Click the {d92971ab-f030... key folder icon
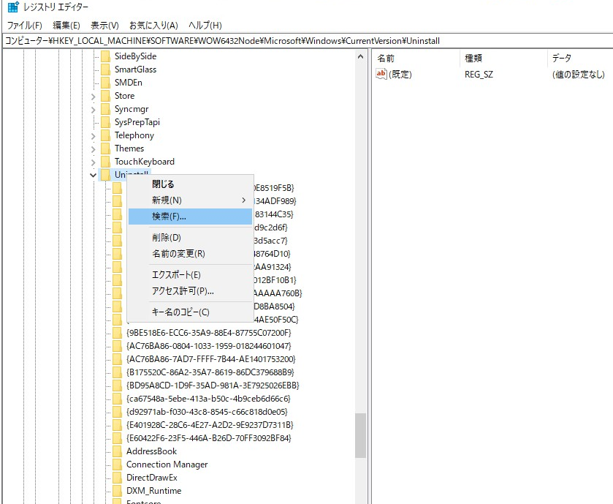Viewport: 613px width, 504px height. (118, 412)
